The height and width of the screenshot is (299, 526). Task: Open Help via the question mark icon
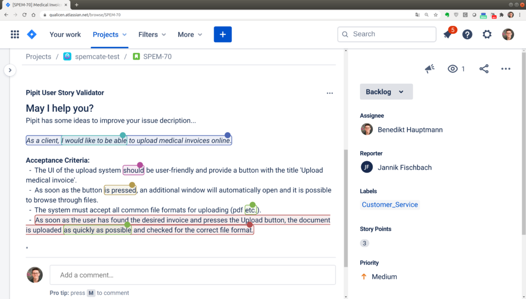pyautogui.click(x=467, y=34)
